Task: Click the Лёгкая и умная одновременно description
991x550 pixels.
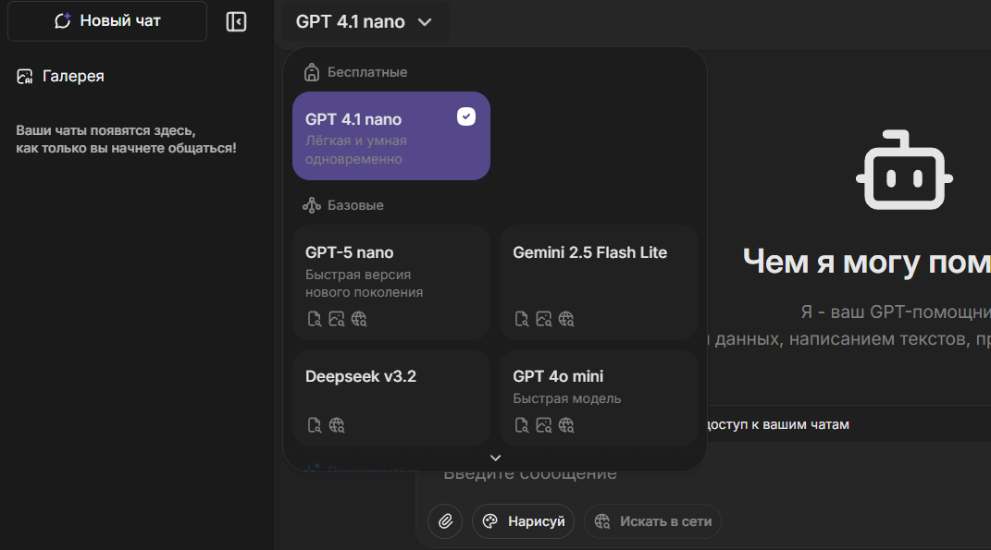Action: tap(356, 150)
